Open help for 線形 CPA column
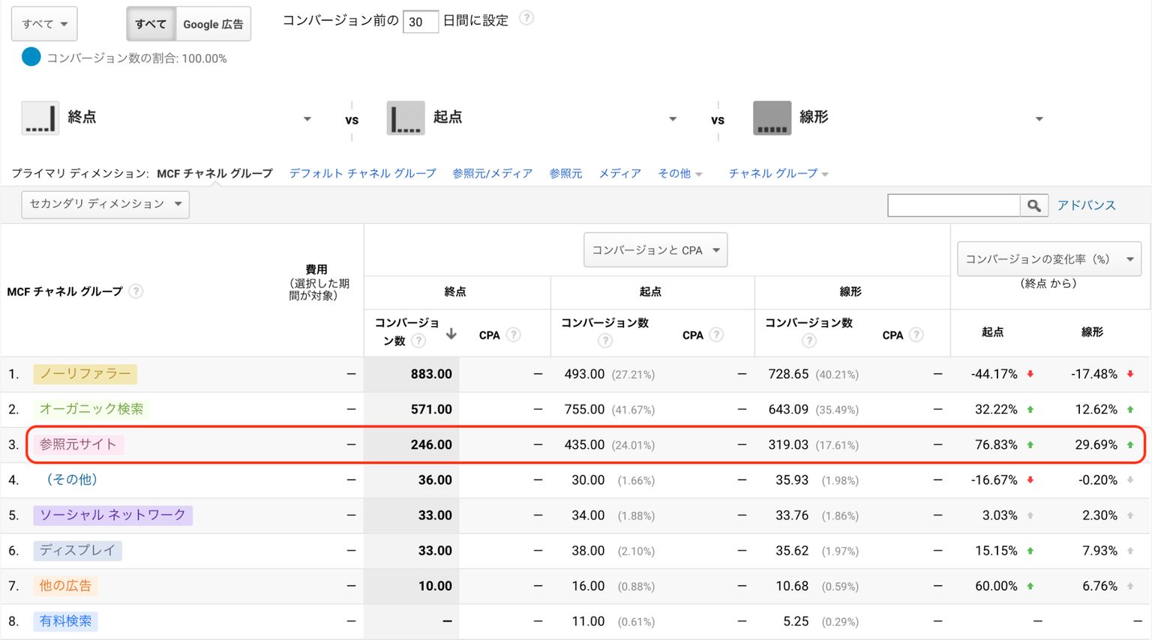 [916, 335]
